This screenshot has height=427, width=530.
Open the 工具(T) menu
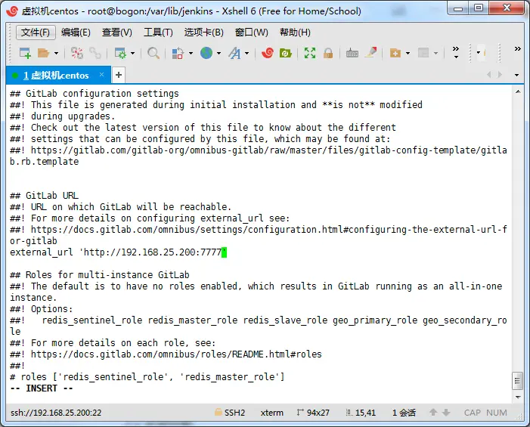pyautogui.click(x=158, y=32)
